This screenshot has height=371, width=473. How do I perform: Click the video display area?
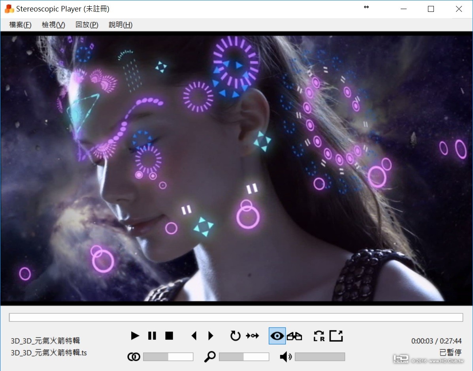coord(236,168)
